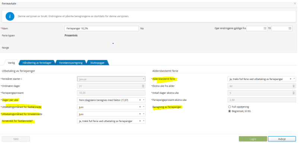304x148 pixels.
Task: Click the Beregning av feriepenger label
Action: point(167,107)
